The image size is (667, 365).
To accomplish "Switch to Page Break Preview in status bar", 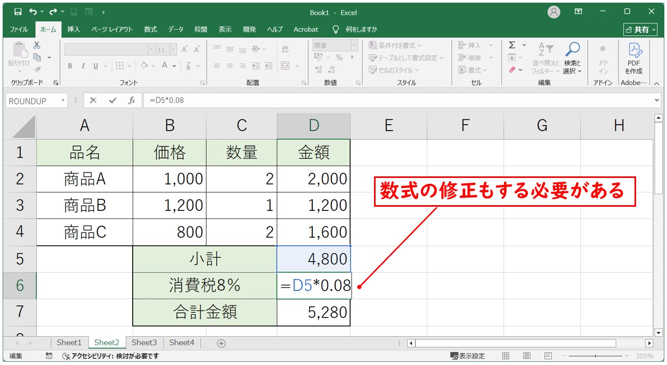I will (548, 356).
